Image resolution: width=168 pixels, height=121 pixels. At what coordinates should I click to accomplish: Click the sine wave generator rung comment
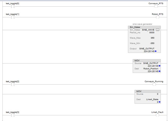[142, 24]
